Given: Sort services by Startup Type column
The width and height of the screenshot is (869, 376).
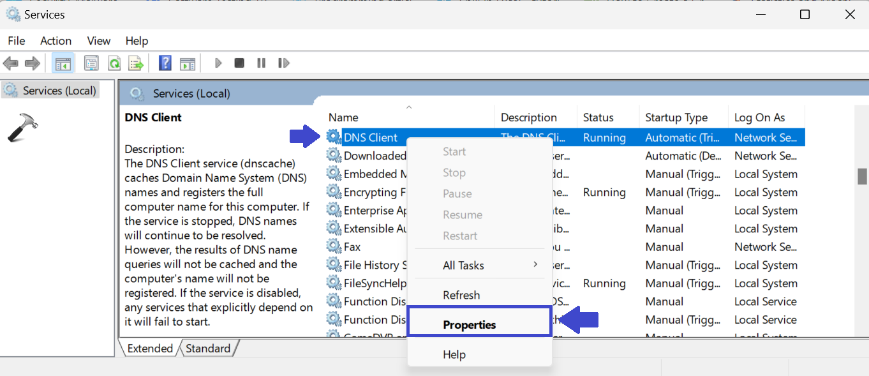Looking at the screenshot, I should click(676, 117).
